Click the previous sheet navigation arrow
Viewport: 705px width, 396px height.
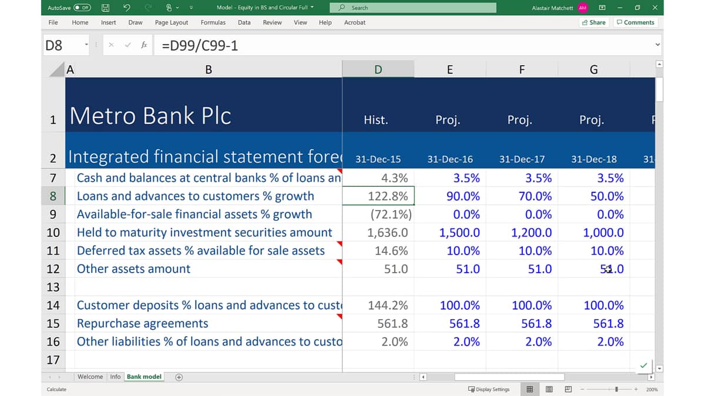(x=50, y=377)
